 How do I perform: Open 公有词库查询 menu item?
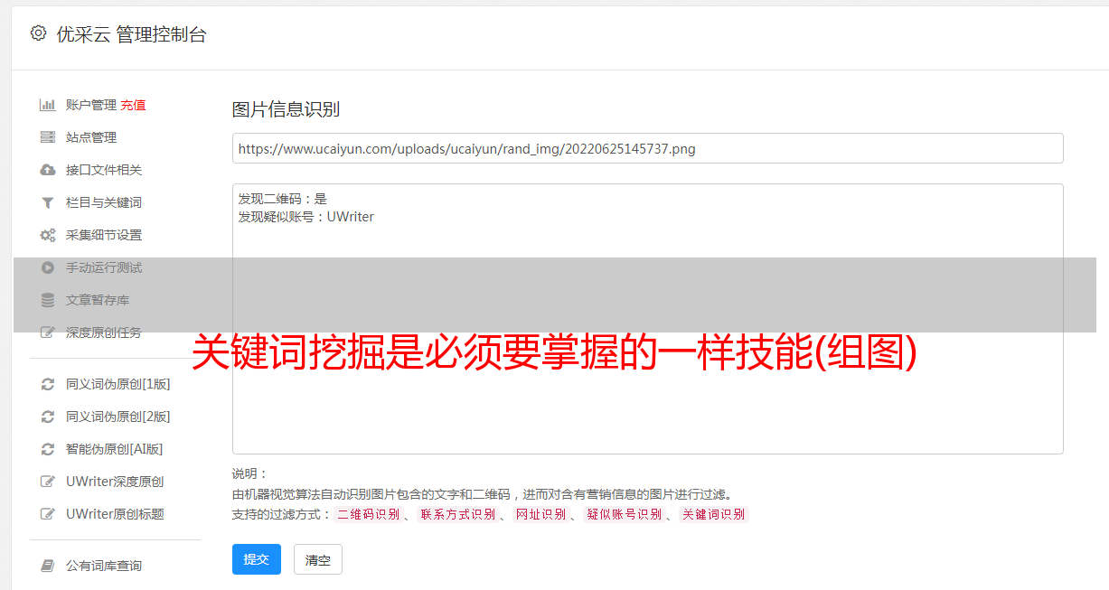point(104,566)
